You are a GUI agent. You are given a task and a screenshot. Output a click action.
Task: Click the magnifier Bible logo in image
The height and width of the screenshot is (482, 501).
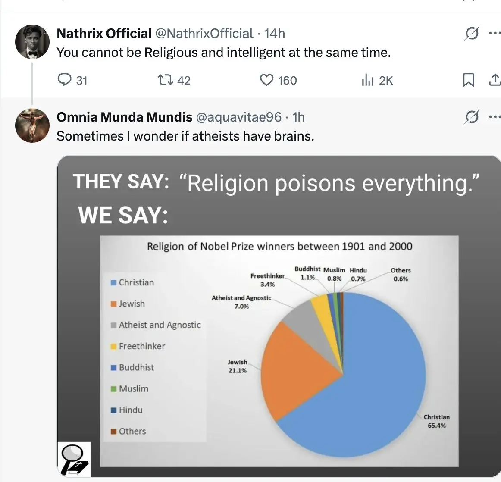[74, 459]
